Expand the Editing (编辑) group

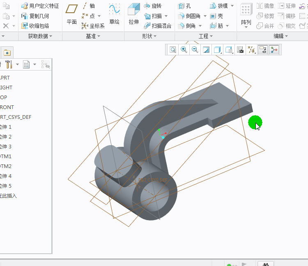coord(281,36)
